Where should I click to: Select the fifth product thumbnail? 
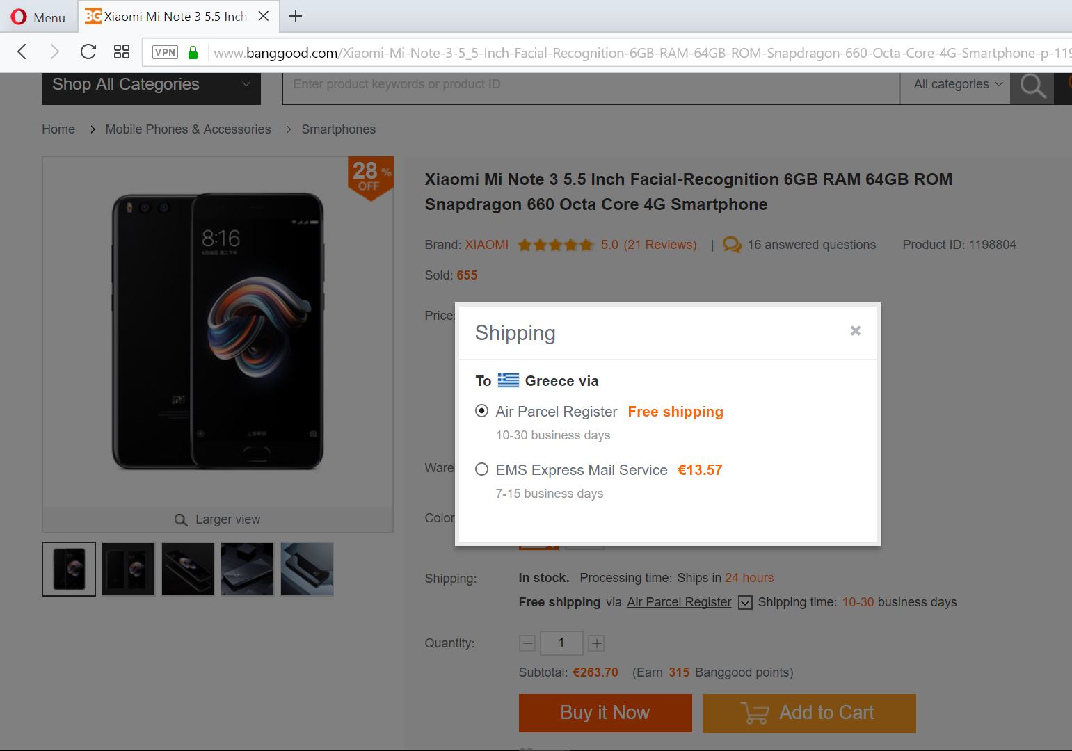(307, 570)
